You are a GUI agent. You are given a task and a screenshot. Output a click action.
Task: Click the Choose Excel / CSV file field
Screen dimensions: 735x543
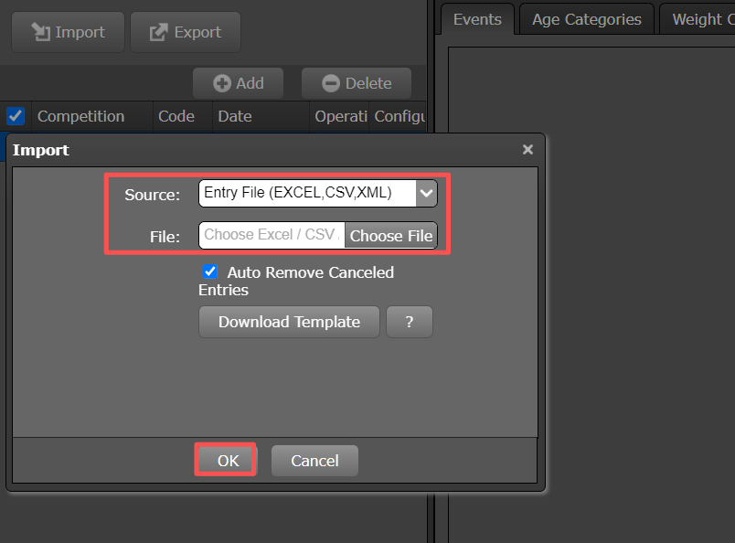(272, 235)
